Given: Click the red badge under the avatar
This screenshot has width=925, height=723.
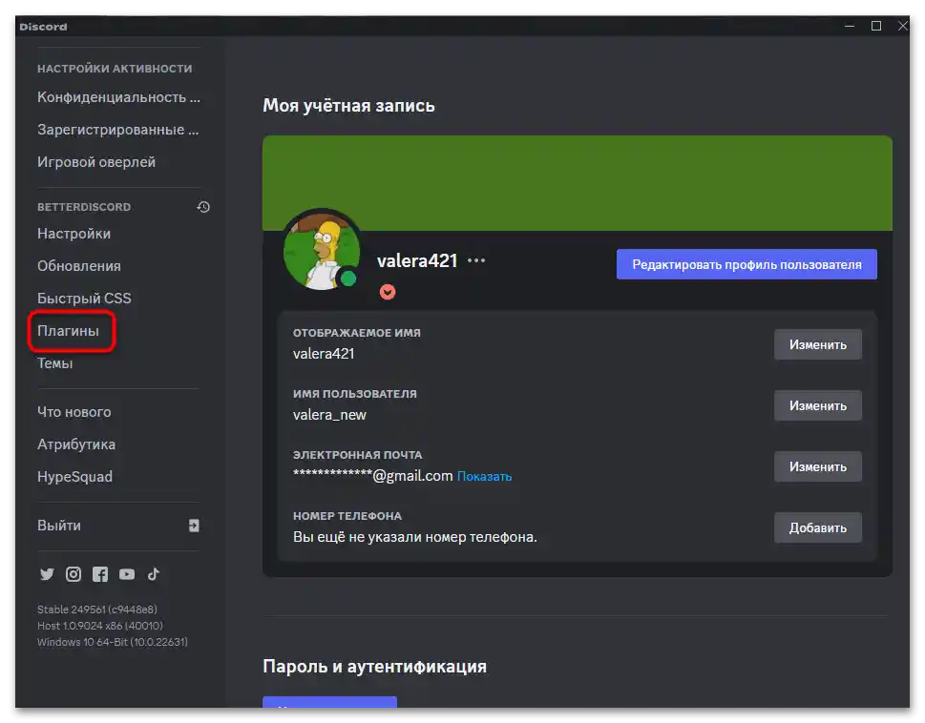Looking at the screenshot, I should click(x=387, y=293).
